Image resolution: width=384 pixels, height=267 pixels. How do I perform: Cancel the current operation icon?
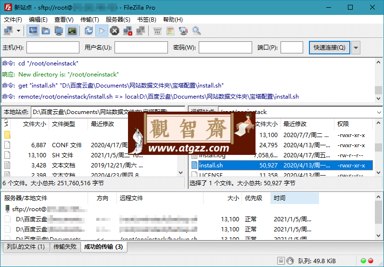pos(115,31)
